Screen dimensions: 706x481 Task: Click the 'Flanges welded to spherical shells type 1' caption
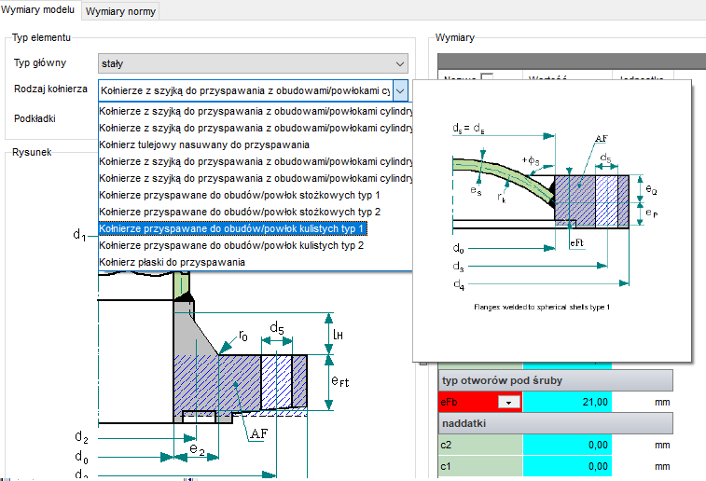[x=542, y=307]
